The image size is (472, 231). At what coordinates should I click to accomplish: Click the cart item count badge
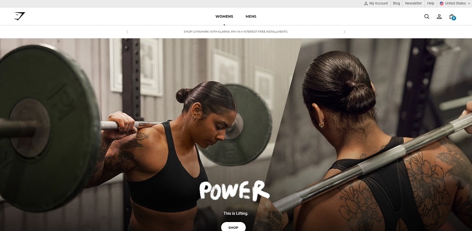(x=454, y=18)
